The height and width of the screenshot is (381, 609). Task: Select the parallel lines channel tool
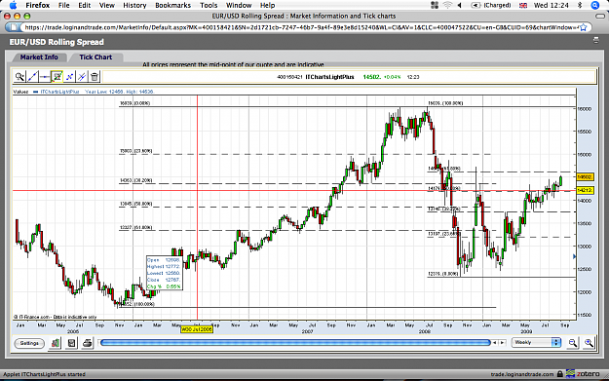[82, 77]
